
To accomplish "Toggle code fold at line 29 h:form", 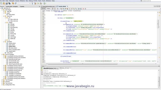I will [45, 18].
